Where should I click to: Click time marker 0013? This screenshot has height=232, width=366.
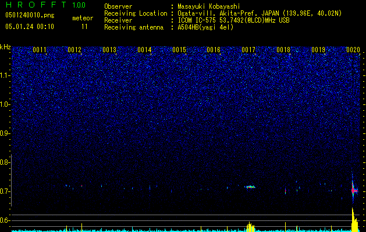[109, 50]
